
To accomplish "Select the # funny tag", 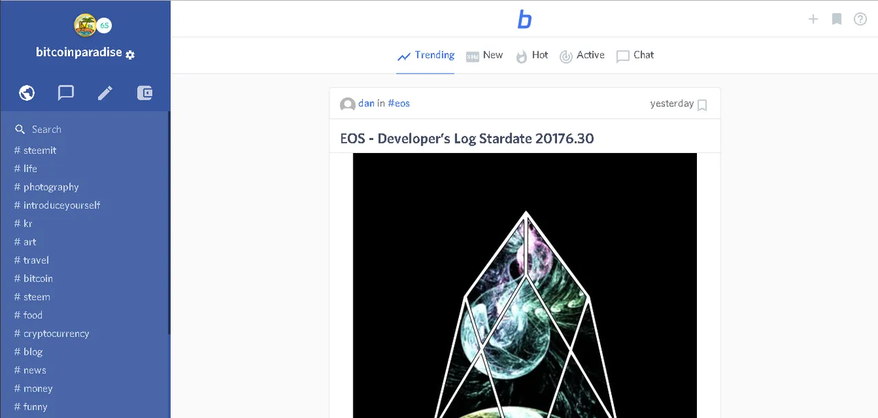I will (x=31, y=407).
